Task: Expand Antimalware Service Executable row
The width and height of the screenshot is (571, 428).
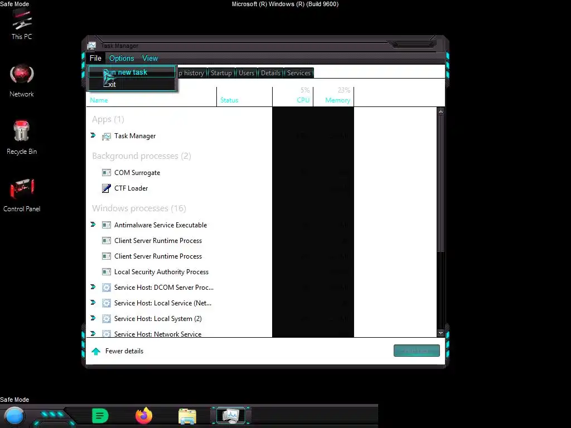Action: pyautogui.click(x=93, y=225)
